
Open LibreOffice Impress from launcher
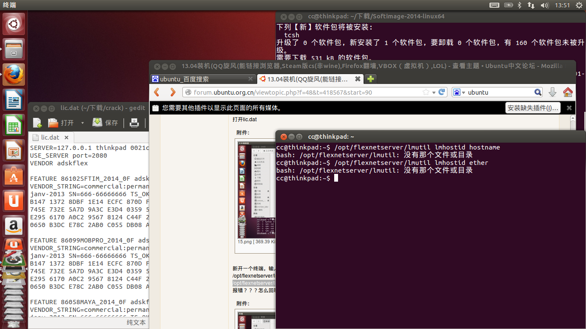[x=14, y=150]
